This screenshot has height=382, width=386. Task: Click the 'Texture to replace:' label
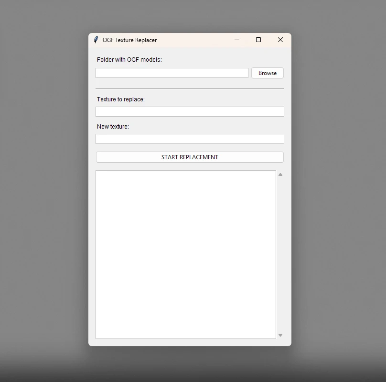(x=120, y=99)
